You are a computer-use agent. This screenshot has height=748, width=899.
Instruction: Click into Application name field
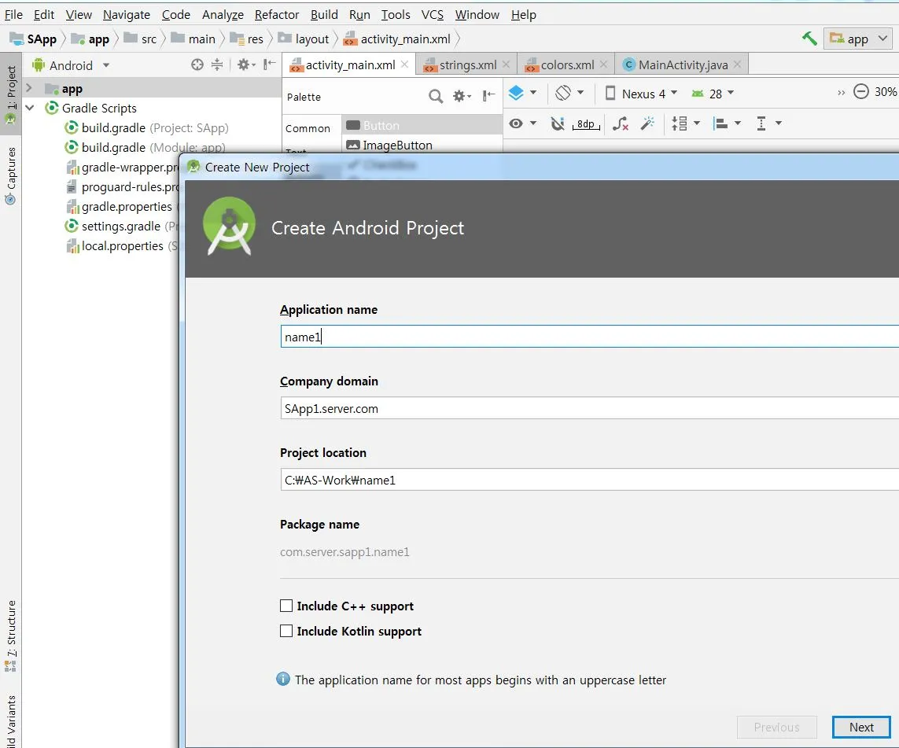click(x=589, y=337)
